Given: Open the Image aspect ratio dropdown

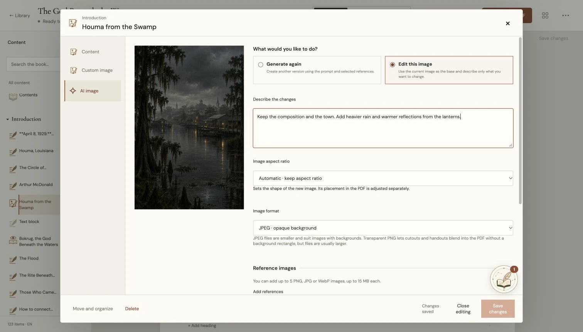Looking at the screenshot, I should (383, 178).
